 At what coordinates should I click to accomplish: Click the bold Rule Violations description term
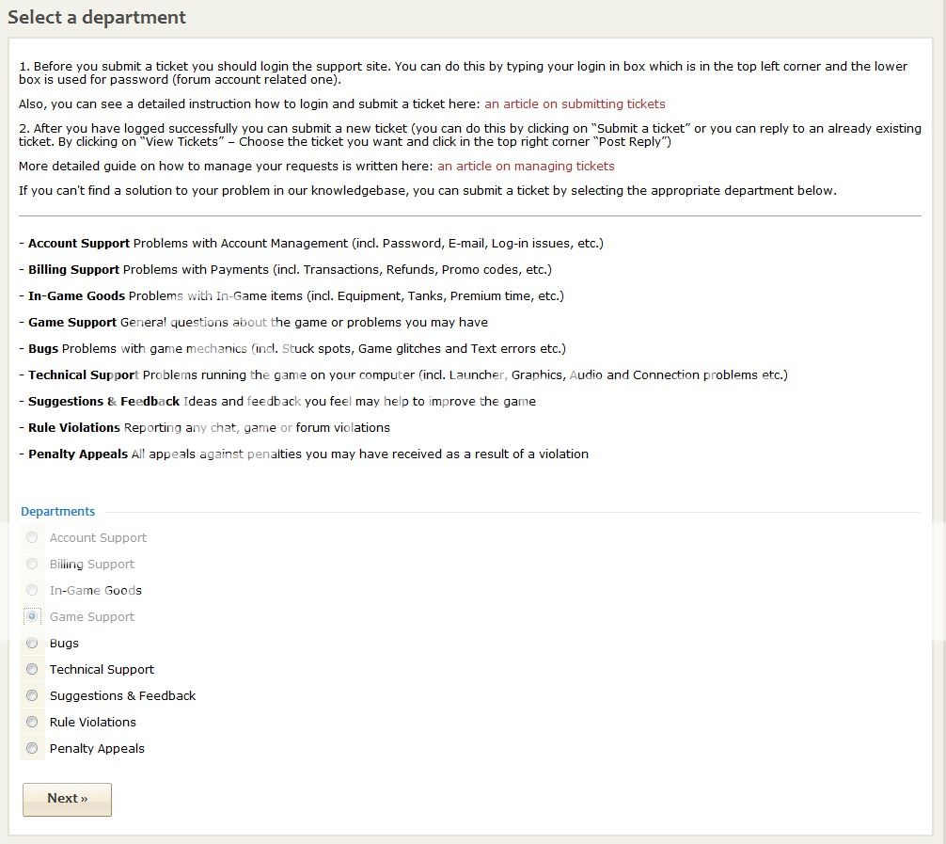74,427
